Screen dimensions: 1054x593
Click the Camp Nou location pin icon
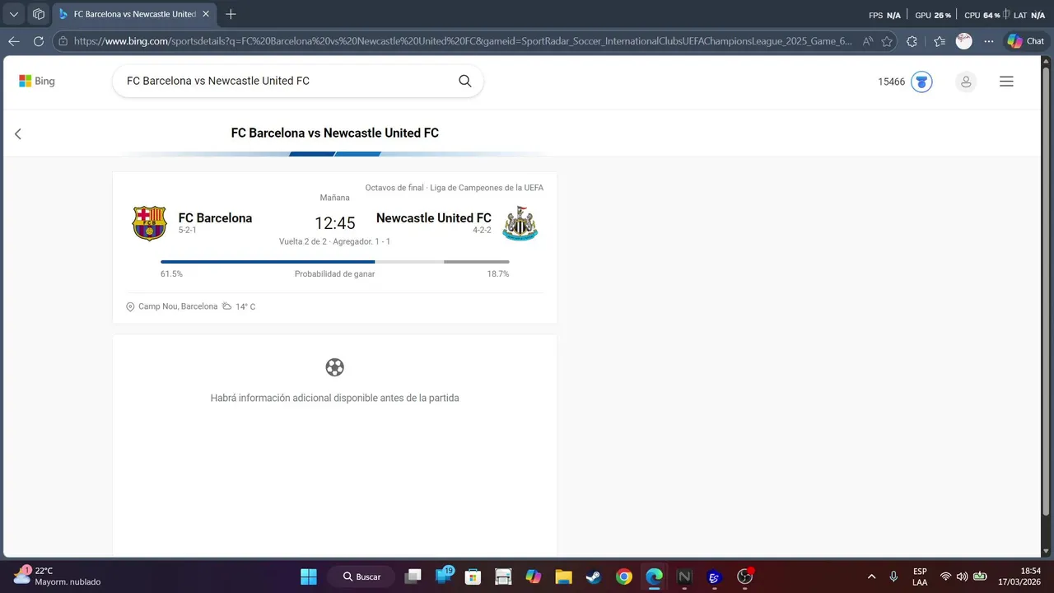(x=130, y=306)
